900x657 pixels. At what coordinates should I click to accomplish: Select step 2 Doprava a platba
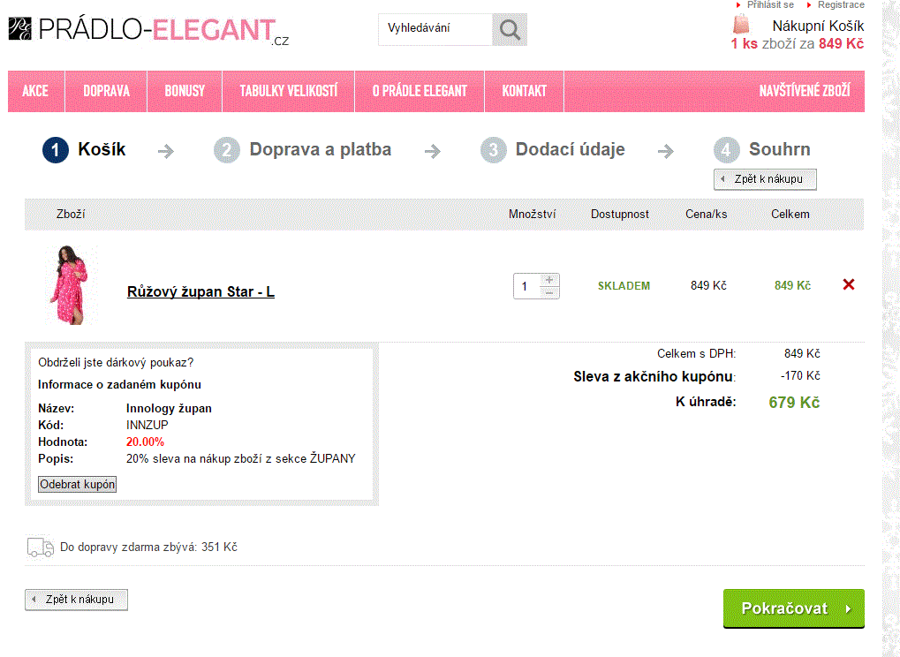coord(302,150)
